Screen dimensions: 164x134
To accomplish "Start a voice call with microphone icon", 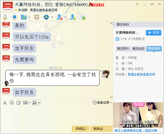I will (x=5, y=17).
